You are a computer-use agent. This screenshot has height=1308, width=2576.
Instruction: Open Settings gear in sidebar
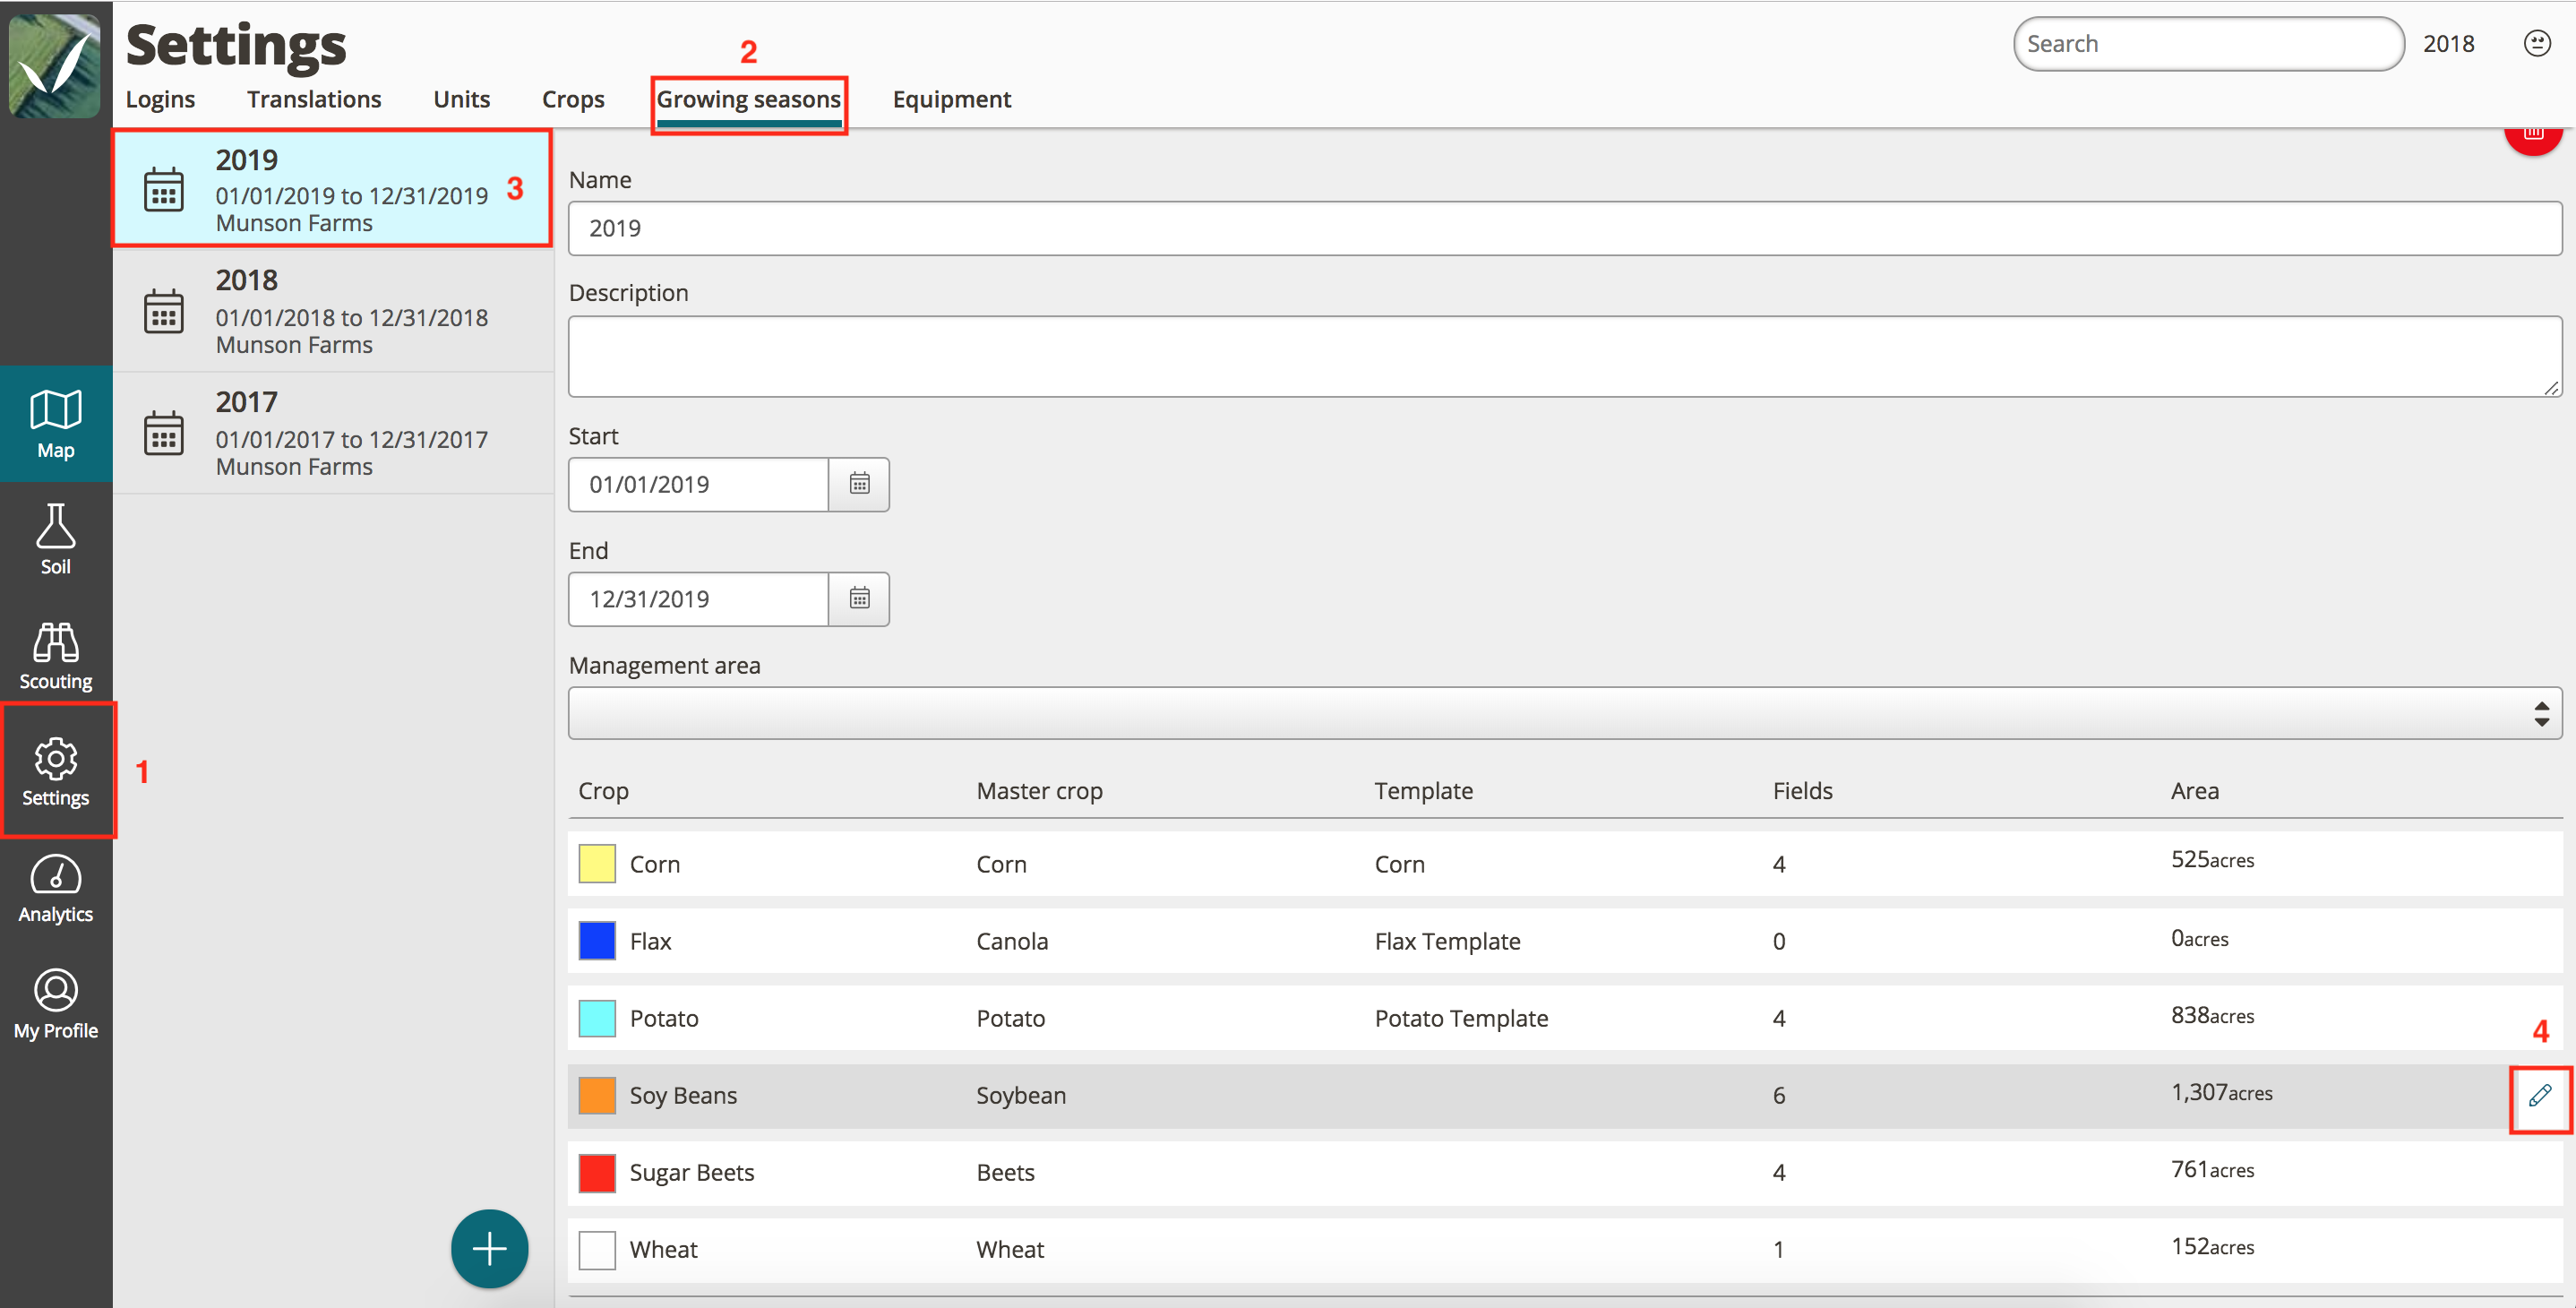tap(56, 771)
